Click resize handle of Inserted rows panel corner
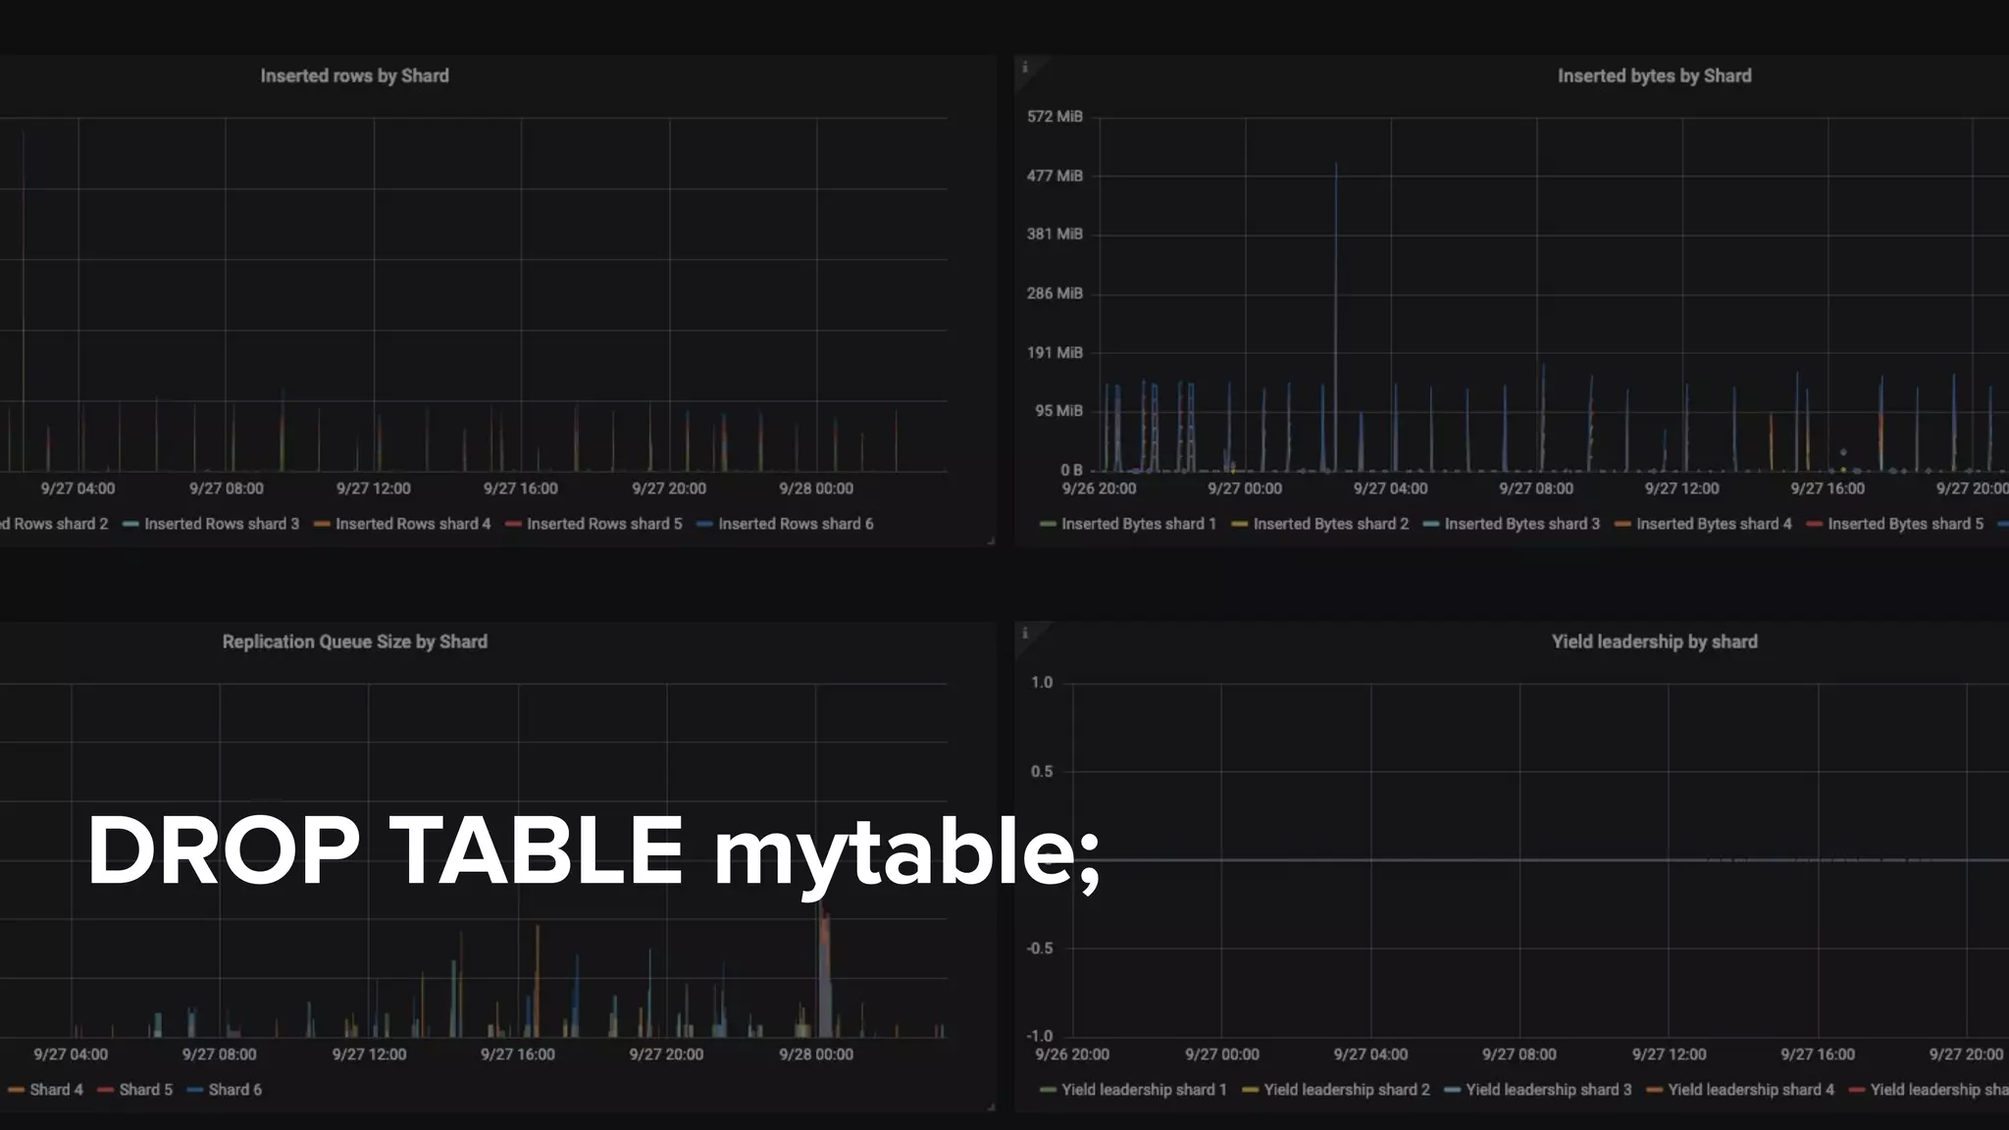The width and height of the screenshot is (2009, 1130). click(991, 540)
